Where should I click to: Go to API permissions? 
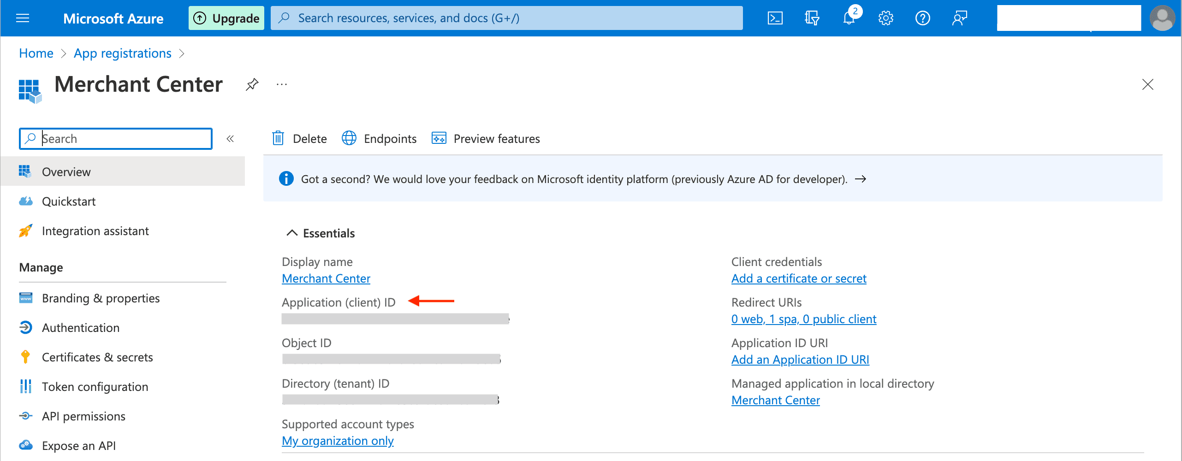[83, 416]
